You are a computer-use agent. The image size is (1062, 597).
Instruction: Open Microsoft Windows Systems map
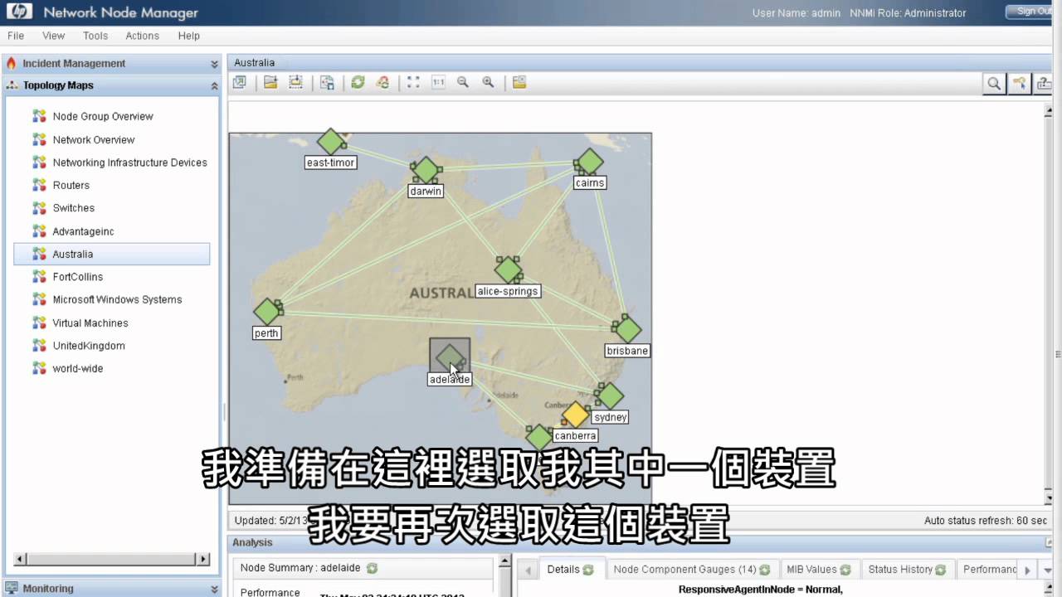117,299
